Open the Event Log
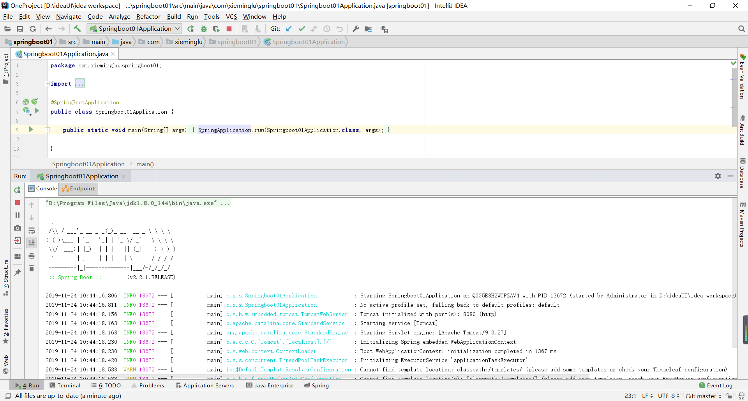The width and height of the screenshot is (748, 401). coord(716,385)
